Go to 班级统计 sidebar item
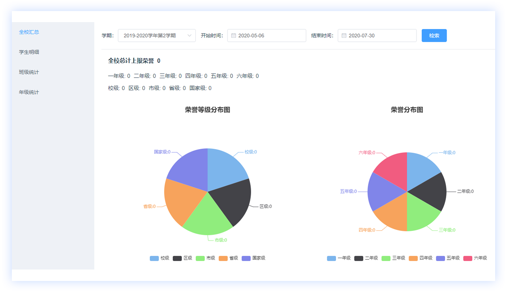 click(29, 72)
